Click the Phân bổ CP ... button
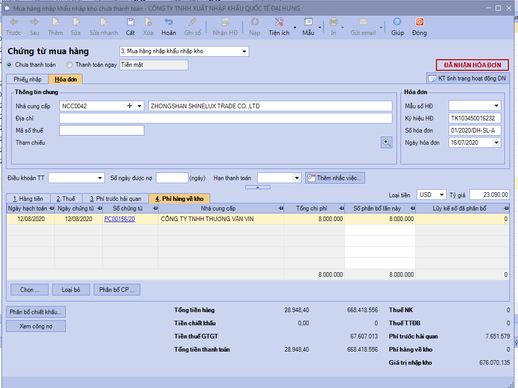The height and width of the screenshot is (388, 518). [117, 290]
